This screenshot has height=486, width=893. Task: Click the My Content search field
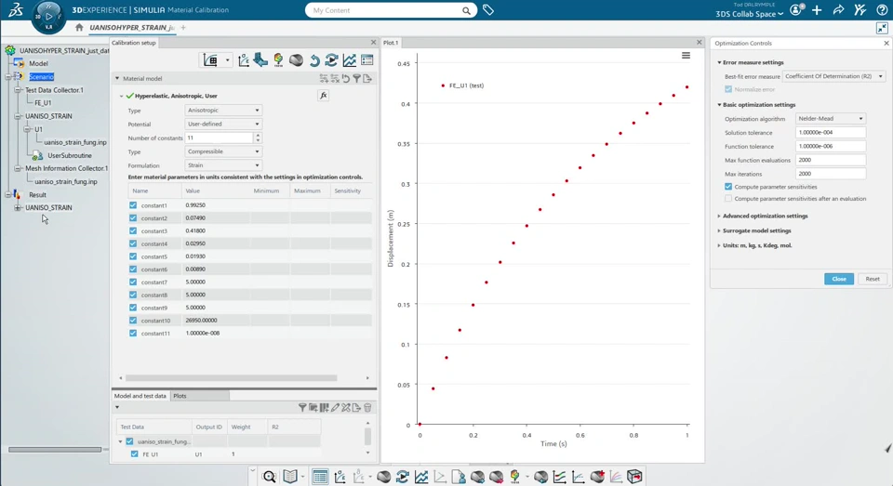point(391,10)
